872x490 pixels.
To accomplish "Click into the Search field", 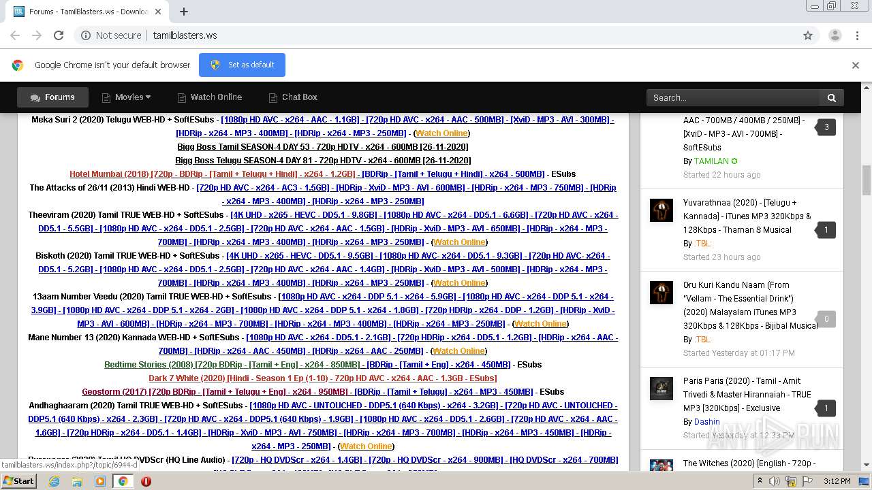I will [x=733, y=98].
